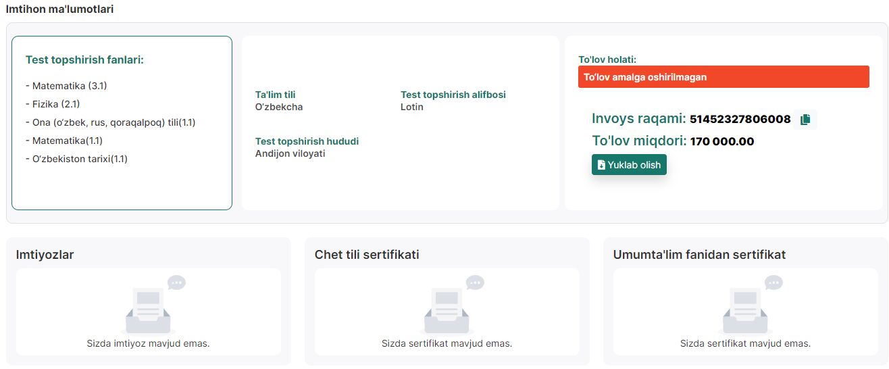Click the Imtihon ma'lumotlari heading
The width and height of the screenshot is (889, 369).
pos(60,9)
